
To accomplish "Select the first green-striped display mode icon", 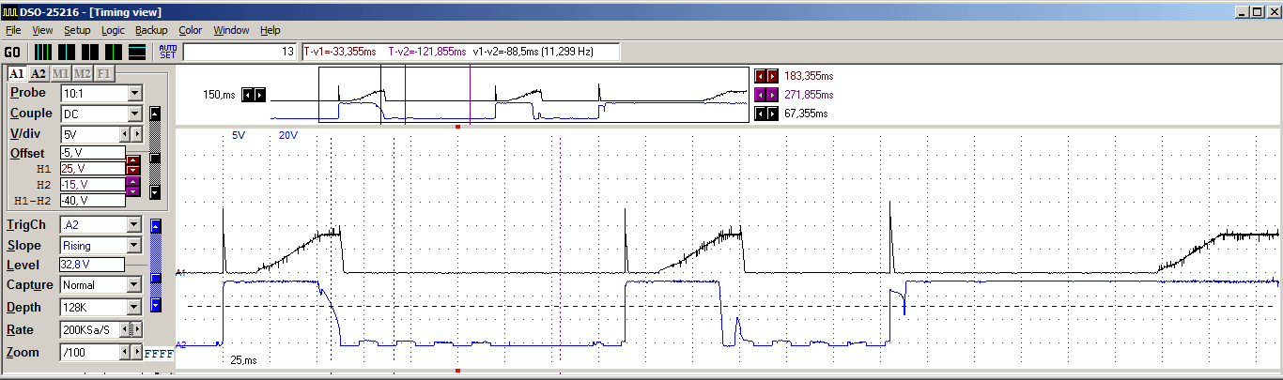I will coord(43,52).
